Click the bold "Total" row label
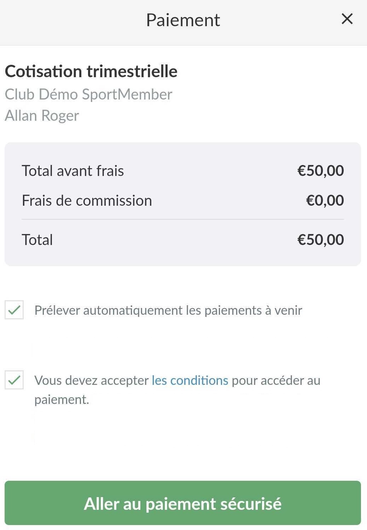This screenshot has width=367, height=530. coord(37,240)
